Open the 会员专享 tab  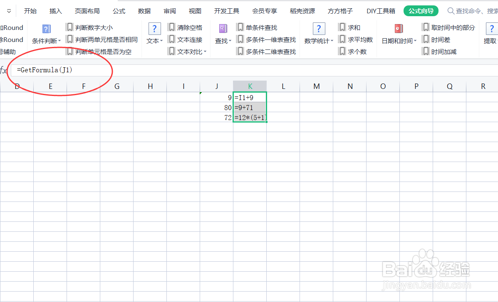(265, 11)
